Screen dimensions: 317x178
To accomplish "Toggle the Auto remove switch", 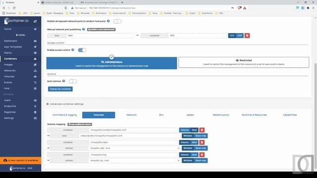I will coord(73,81).
